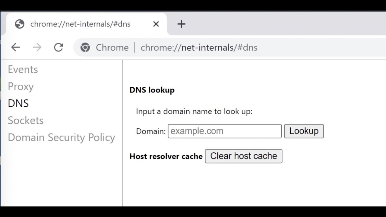Click the forward navigation arrow
Image resolution: width=386 pixels, height=217 pixels.
click(x=37, y=47)
